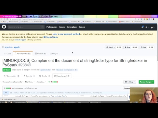Open the File filter dropdown
The height and width of the screenshot is (118, 158).
[30, 82]
